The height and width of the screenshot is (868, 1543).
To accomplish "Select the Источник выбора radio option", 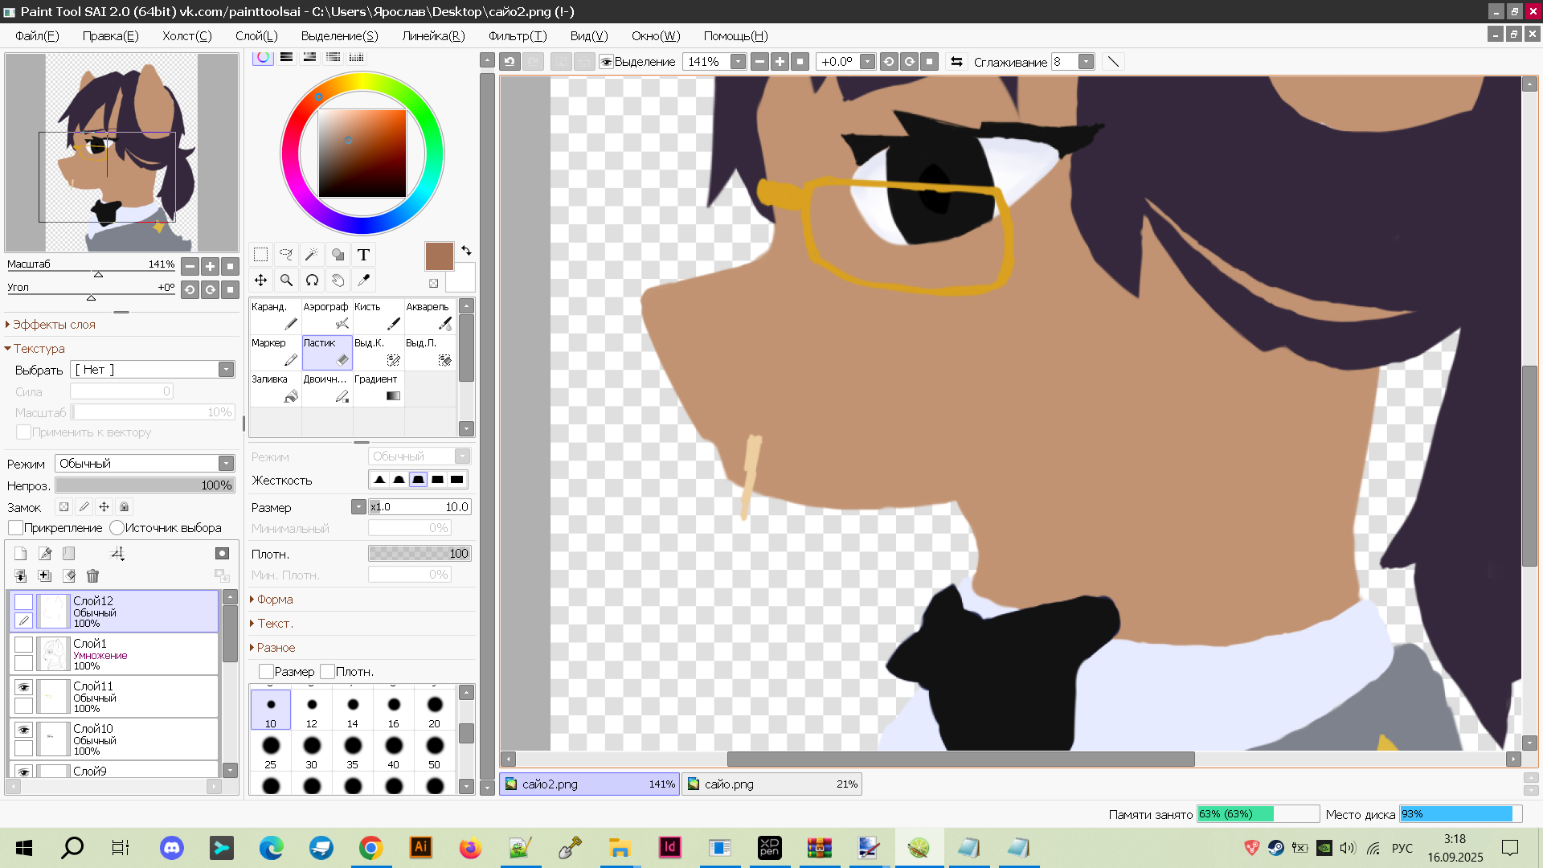I will pyautogui.click(x=117, y=528).
